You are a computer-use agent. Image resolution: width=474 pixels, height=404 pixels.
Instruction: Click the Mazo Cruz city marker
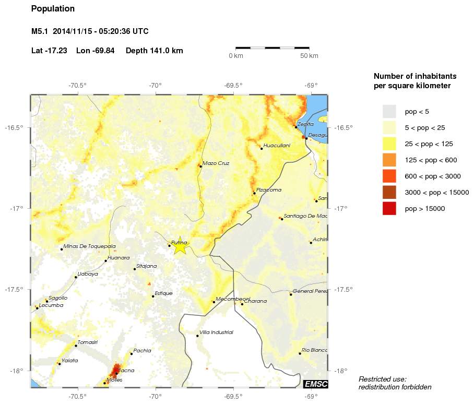coord(200,166)
